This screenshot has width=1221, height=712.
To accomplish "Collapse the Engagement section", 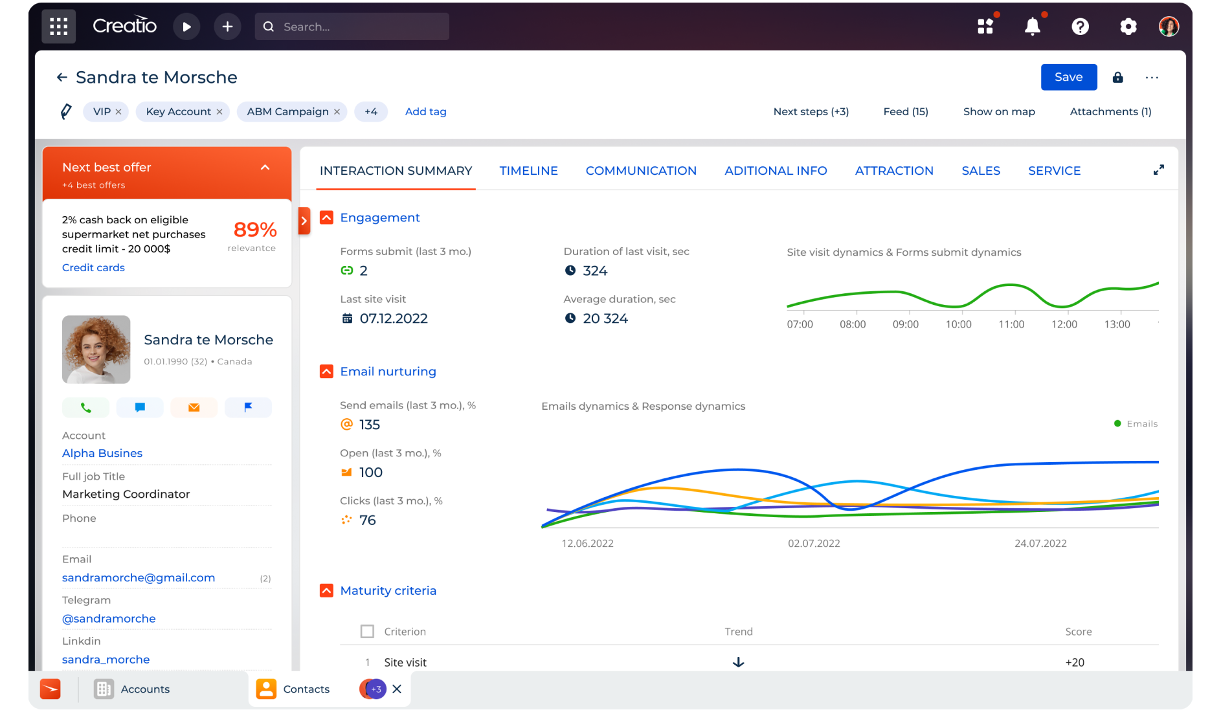I will pos(327,217).
